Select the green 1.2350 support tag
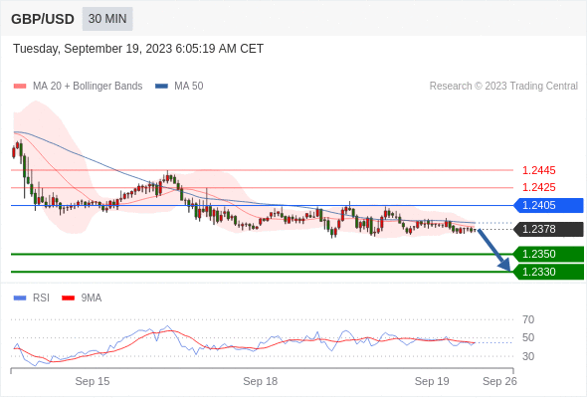This screenshot has width=587, height=398. click(x=549, y=254)
